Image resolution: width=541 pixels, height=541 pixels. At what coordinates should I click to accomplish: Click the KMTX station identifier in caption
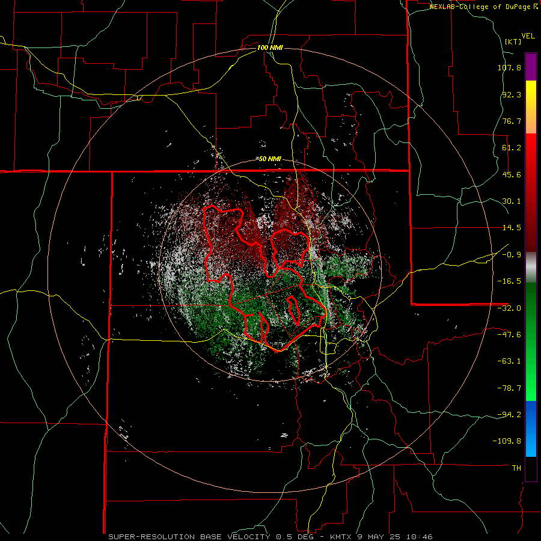(x=340, y=537)
